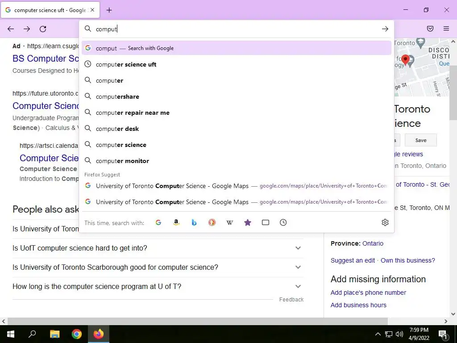457x343 pixels.
Task: Go forward with the forward arrow
Action: 27,29
